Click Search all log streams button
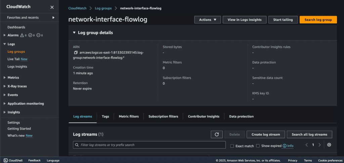 (x=309, y=134)
